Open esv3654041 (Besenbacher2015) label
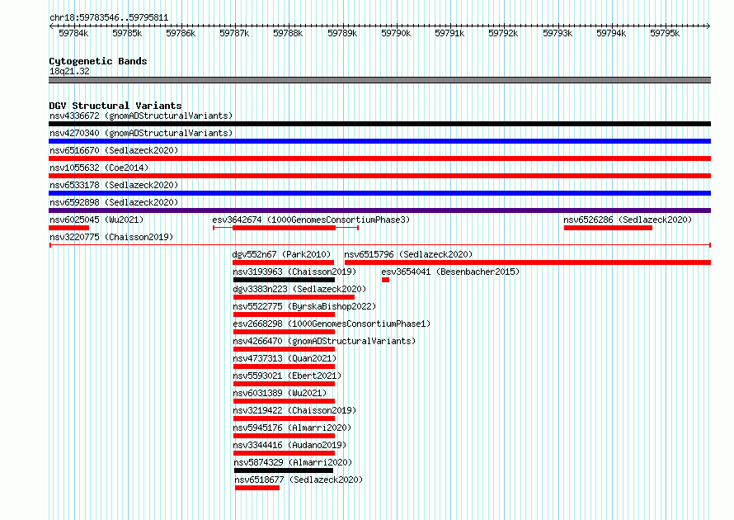Image resolution: width=734 pixels, height=520 pixels. (x=450, y=272)
